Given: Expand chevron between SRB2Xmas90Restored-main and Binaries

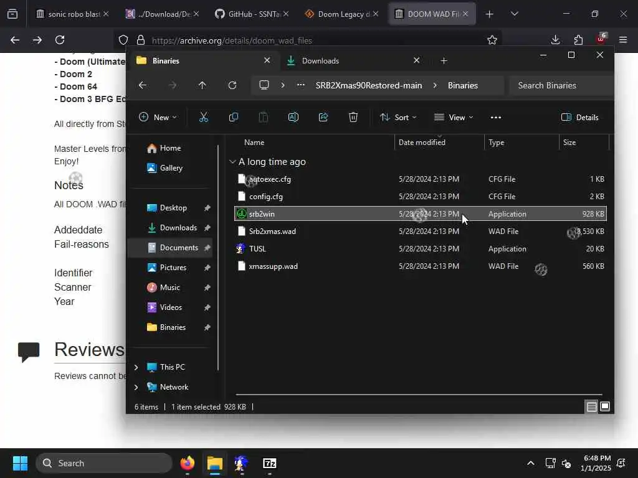Looking at the screenshot, I should pos(435,85).
